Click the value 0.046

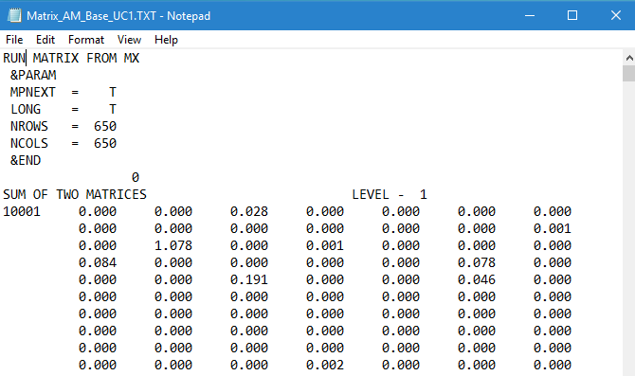477,279
